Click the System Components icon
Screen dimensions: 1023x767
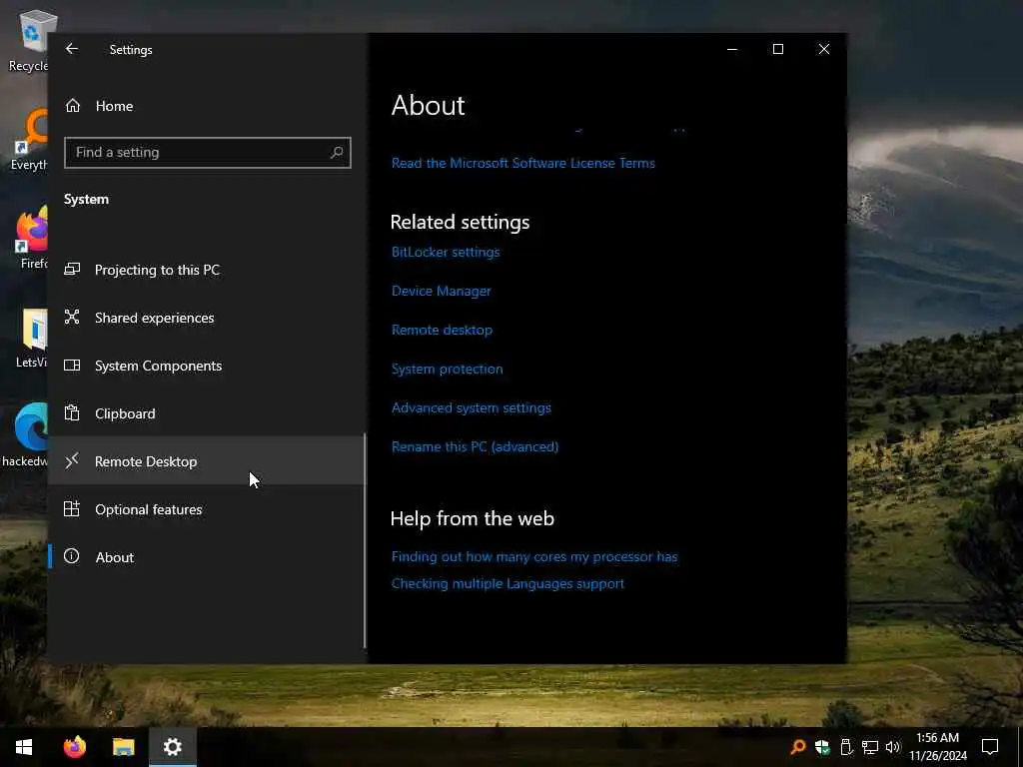pyautogui.click(x=72, y=366)
